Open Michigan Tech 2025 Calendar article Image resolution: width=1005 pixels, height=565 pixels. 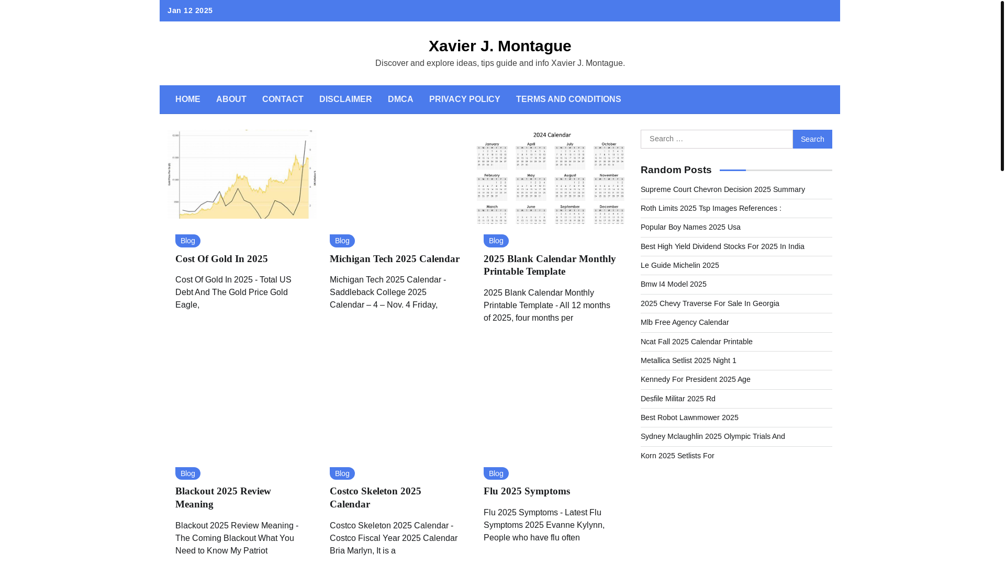(395, 259)
